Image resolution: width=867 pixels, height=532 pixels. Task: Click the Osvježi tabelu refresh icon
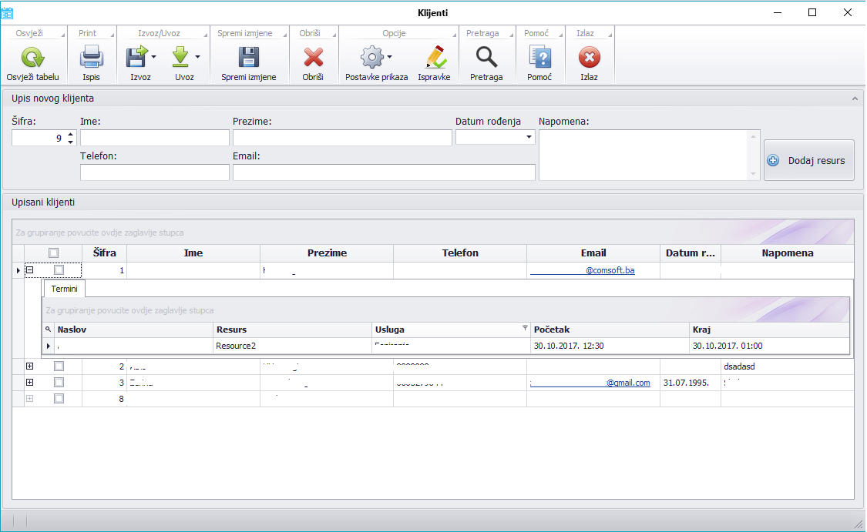32,58
